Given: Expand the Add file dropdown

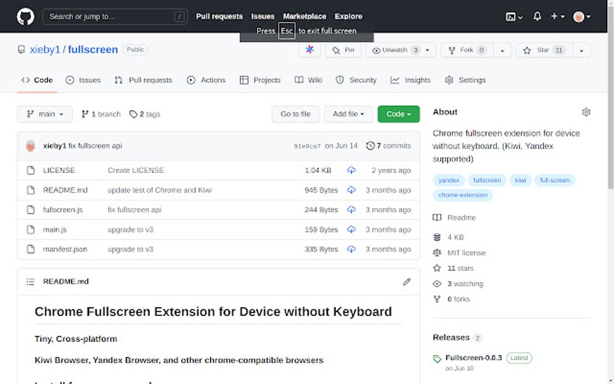Looking at the screenshot, I should click(x=348, y=114).
